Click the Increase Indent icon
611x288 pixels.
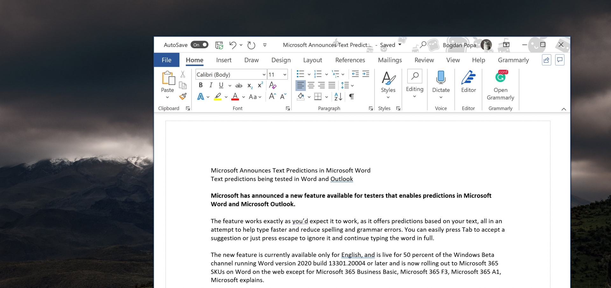point(366,74)
